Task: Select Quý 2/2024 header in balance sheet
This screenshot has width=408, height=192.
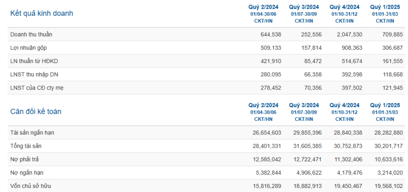Action: (x=263, y=105)
